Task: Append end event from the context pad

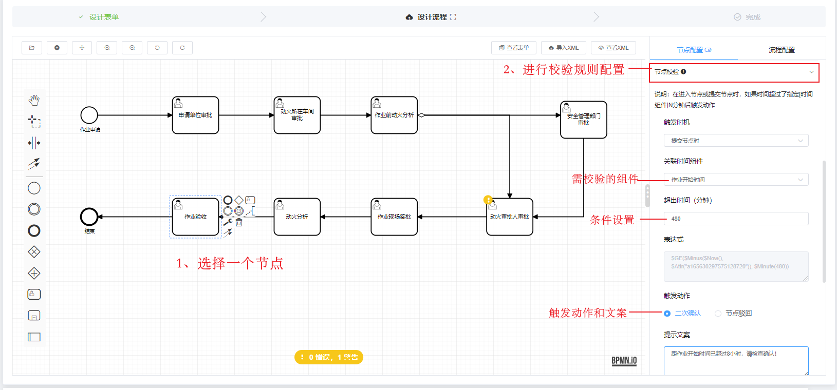Action: [228, 200]
